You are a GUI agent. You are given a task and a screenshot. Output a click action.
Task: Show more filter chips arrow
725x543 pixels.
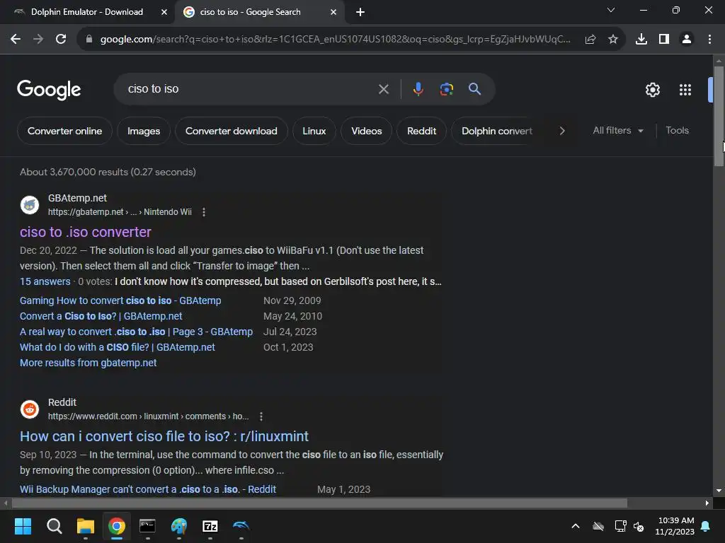click(x=561, y=131)
